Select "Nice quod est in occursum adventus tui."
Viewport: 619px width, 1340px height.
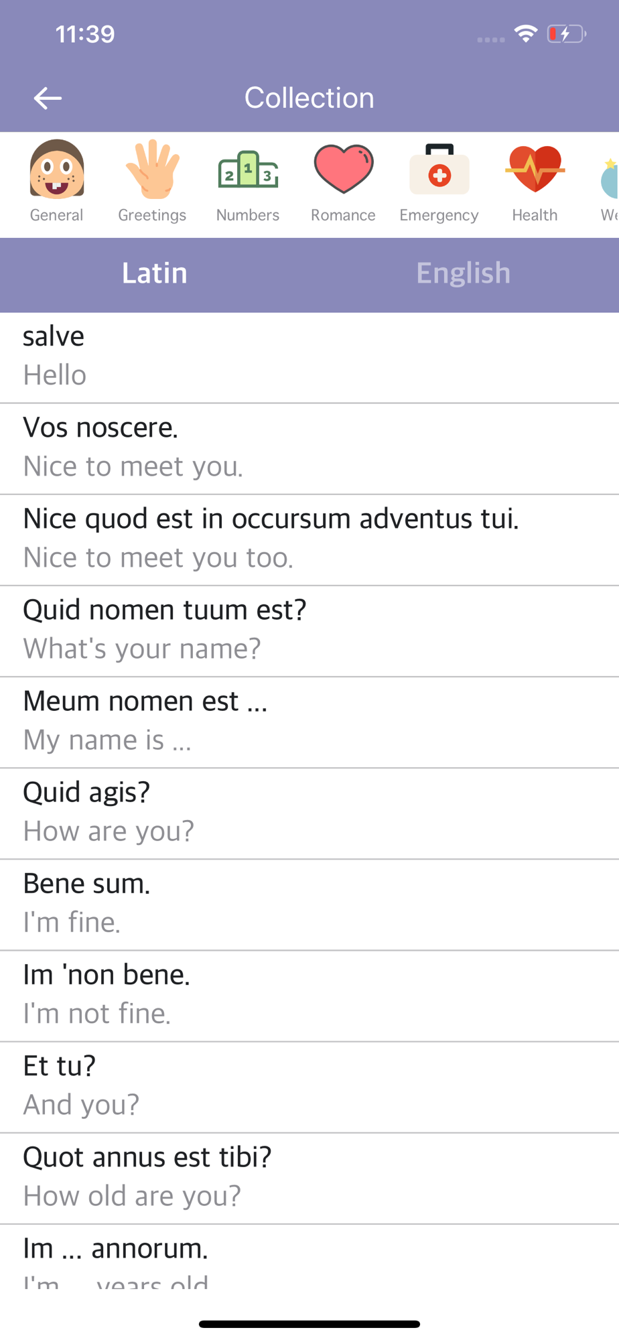(x=309, y=539)
